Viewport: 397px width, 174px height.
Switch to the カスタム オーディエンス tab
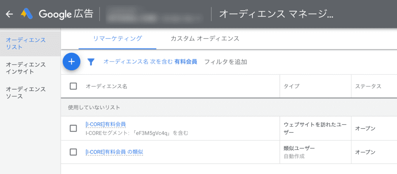pos(205,38)
